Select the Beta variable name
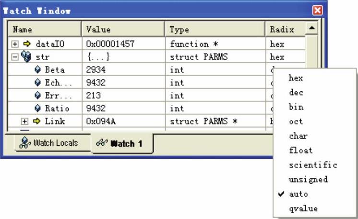Viewport: 358px width, 219px height. click(x=55, y=70)
